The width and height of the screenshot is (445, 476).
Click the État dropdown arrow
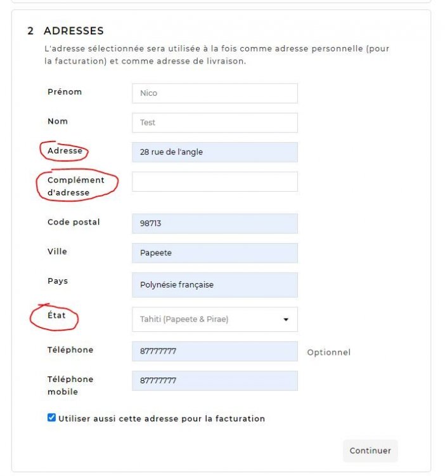pos(286,319)
